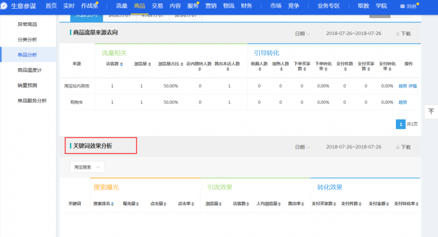Screen dimensions: 438x237
Task: Open 取数 in top navigation
Action: pos(363,6)
